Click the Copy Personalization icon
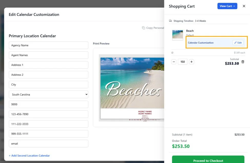Viewport: 250px width, 163px height. (144, 28)
